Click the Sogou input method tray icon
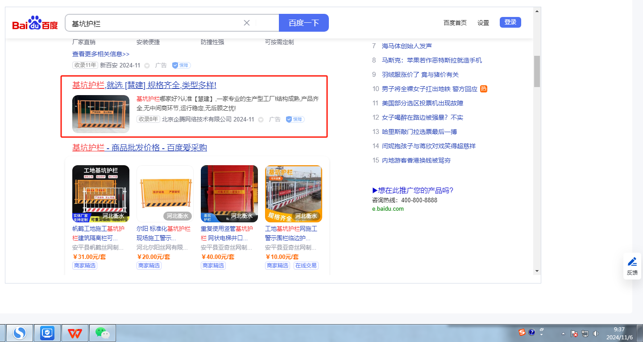 [x=522, y=332]
